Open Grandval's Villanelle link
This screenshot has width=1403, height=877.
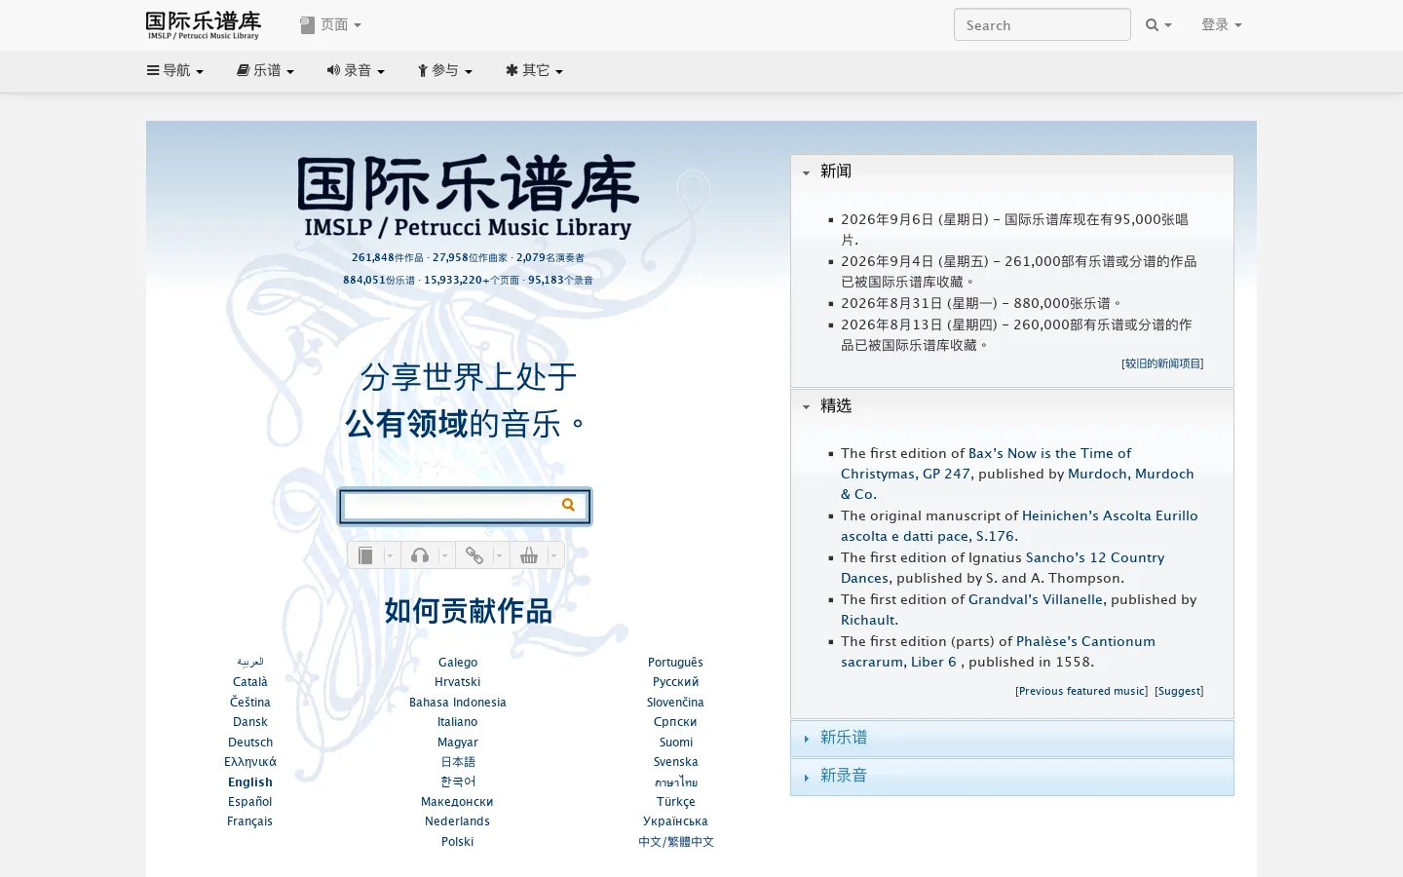pos(1036,600)
